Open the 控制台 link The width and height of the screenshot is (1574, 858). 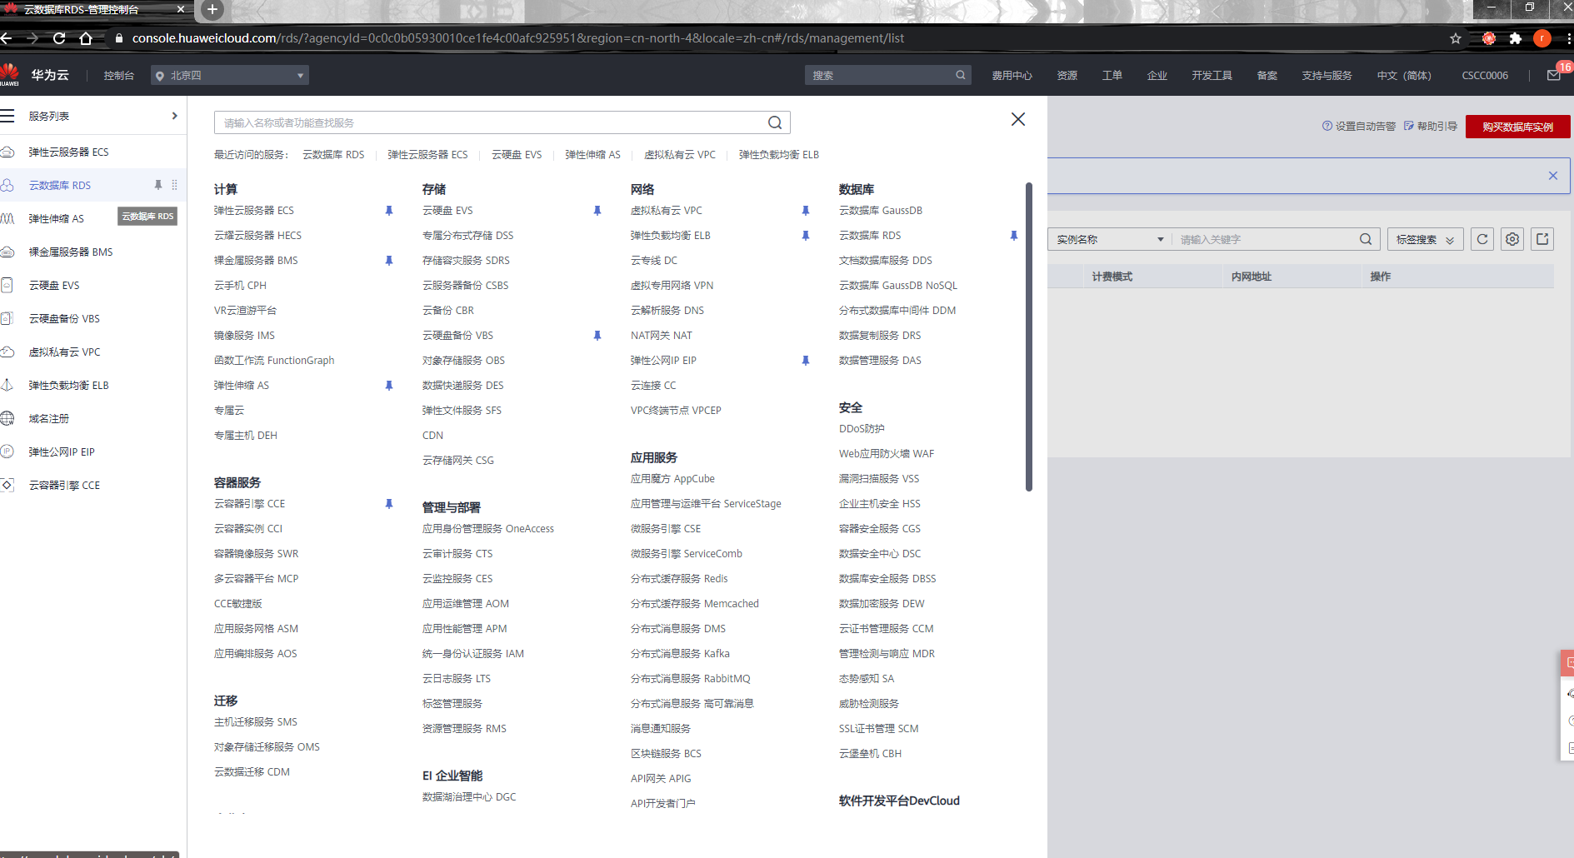tap(119, 75)
